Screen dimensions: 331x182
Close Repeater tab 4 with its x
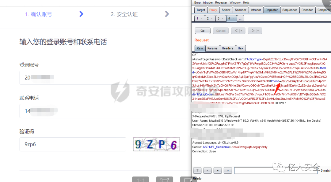pyautogui.click(x=233, y=19)
